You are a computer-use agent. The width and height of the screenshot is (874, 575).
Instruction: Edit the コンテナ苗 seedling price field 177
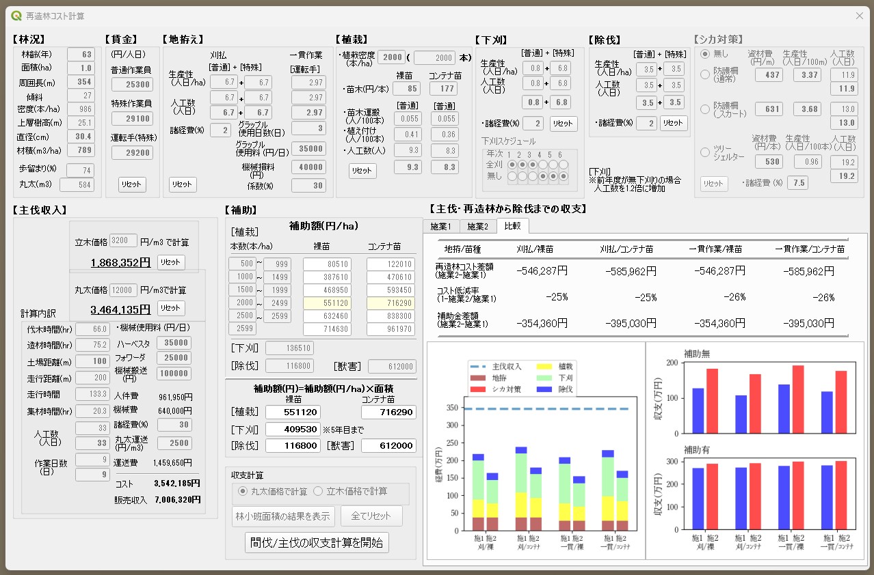pos(444,88)
